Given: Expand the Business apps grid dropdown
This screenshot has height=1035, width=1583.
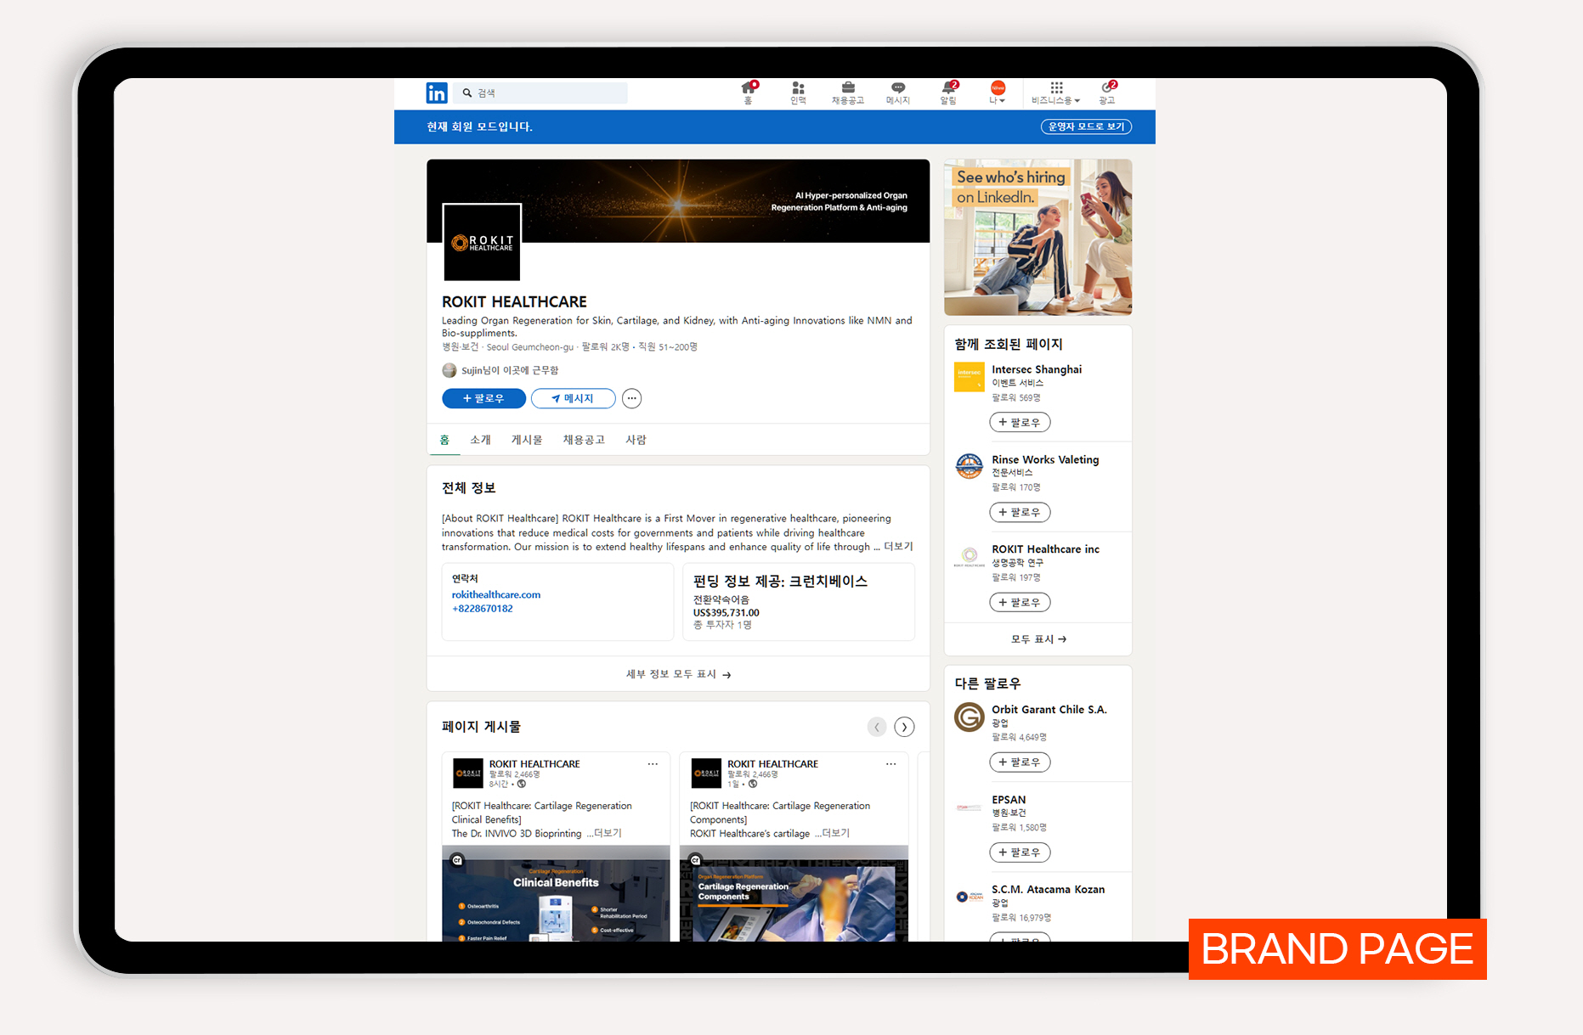Looking at the screenshot, I should [x=1056, y=93].
